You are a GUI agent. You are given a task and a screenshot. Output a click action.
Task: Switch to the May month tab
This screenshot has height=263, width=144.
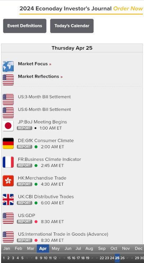pyautogui.click(x=55, y=248)
